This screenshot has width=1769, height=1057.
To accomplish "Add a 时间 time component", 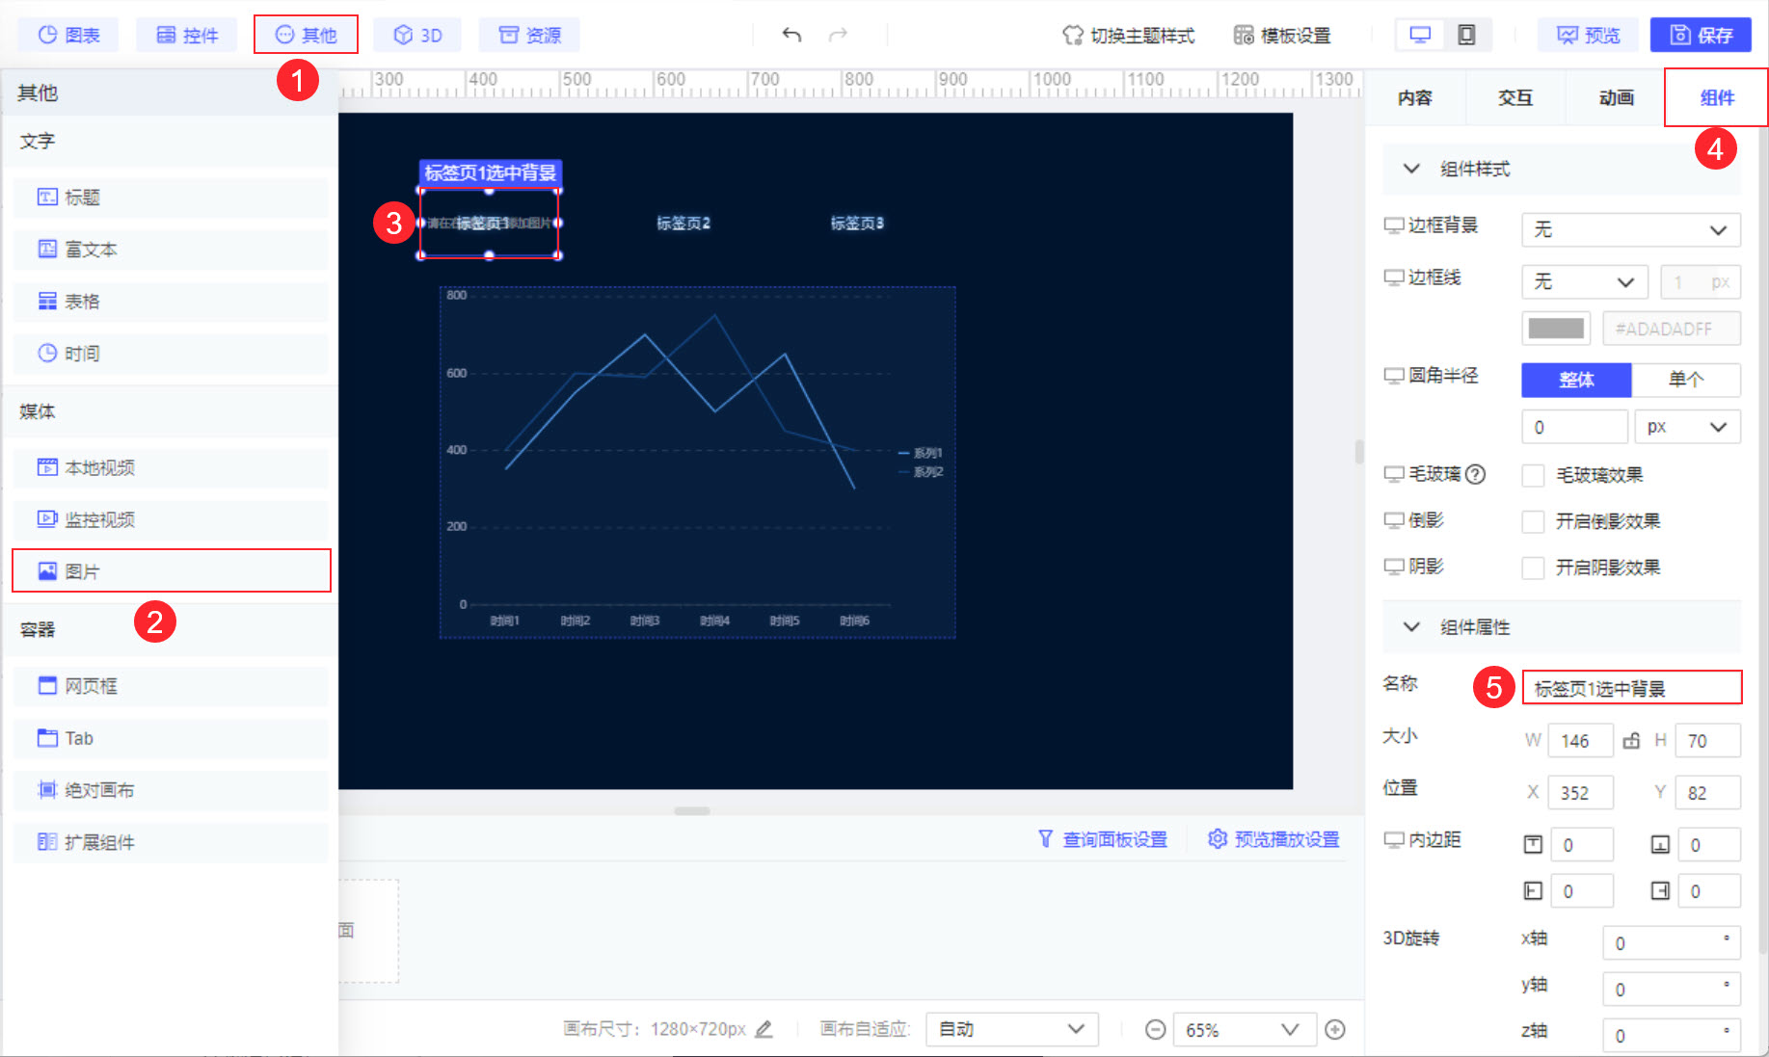I will pyautogui.click(x=171, y=354).
